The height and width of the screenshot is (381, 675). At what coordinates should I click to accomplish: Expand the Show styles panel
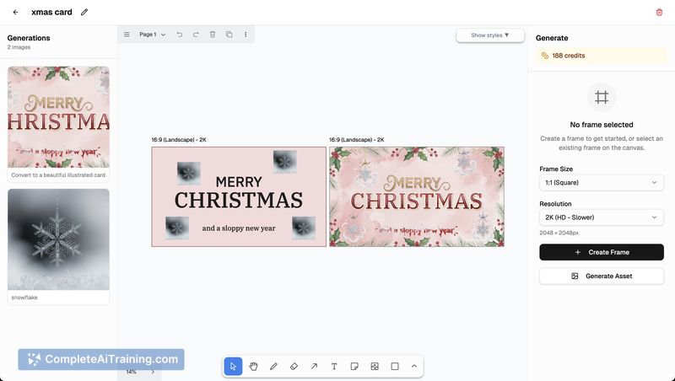click(490, 35)
